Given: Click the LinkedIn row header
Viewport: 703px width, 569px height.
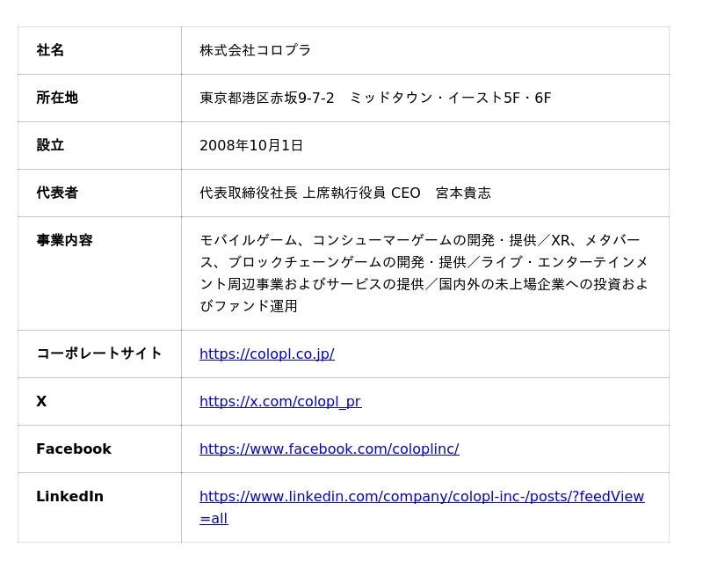Looking at the screenshot, I should (69, 496).
